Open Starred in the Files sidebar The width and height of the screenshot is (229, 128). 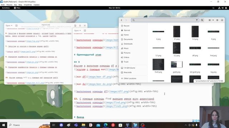[127, 30]
